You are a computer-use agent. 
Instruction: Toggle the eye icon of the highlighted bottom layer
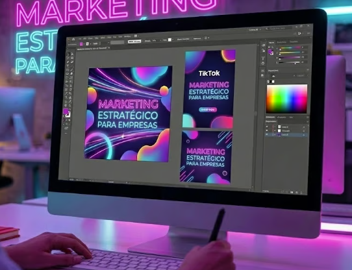point(267,134)
